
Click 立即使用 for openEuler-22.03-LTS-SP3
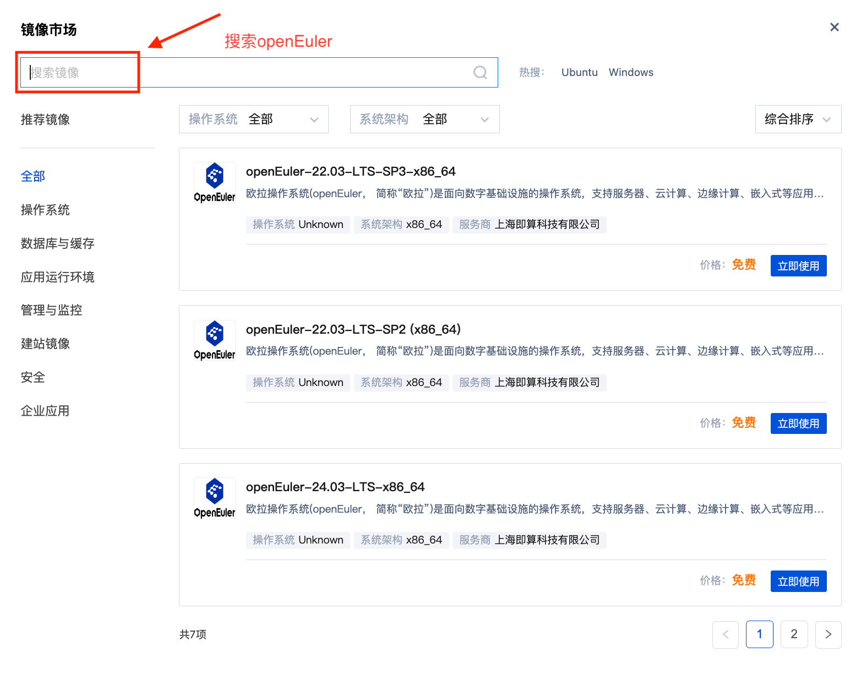pos(798,266)
